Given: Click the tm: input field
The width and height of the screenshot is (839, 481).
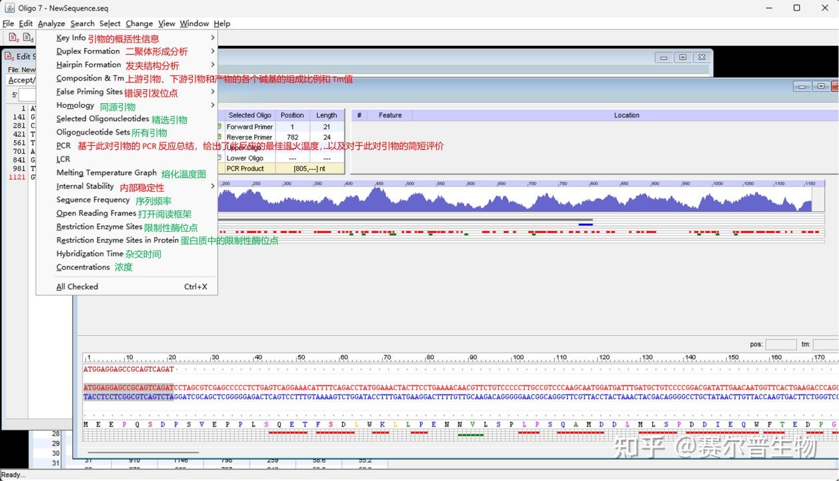Looking at the screenshot, I should (x=826, y=344).
